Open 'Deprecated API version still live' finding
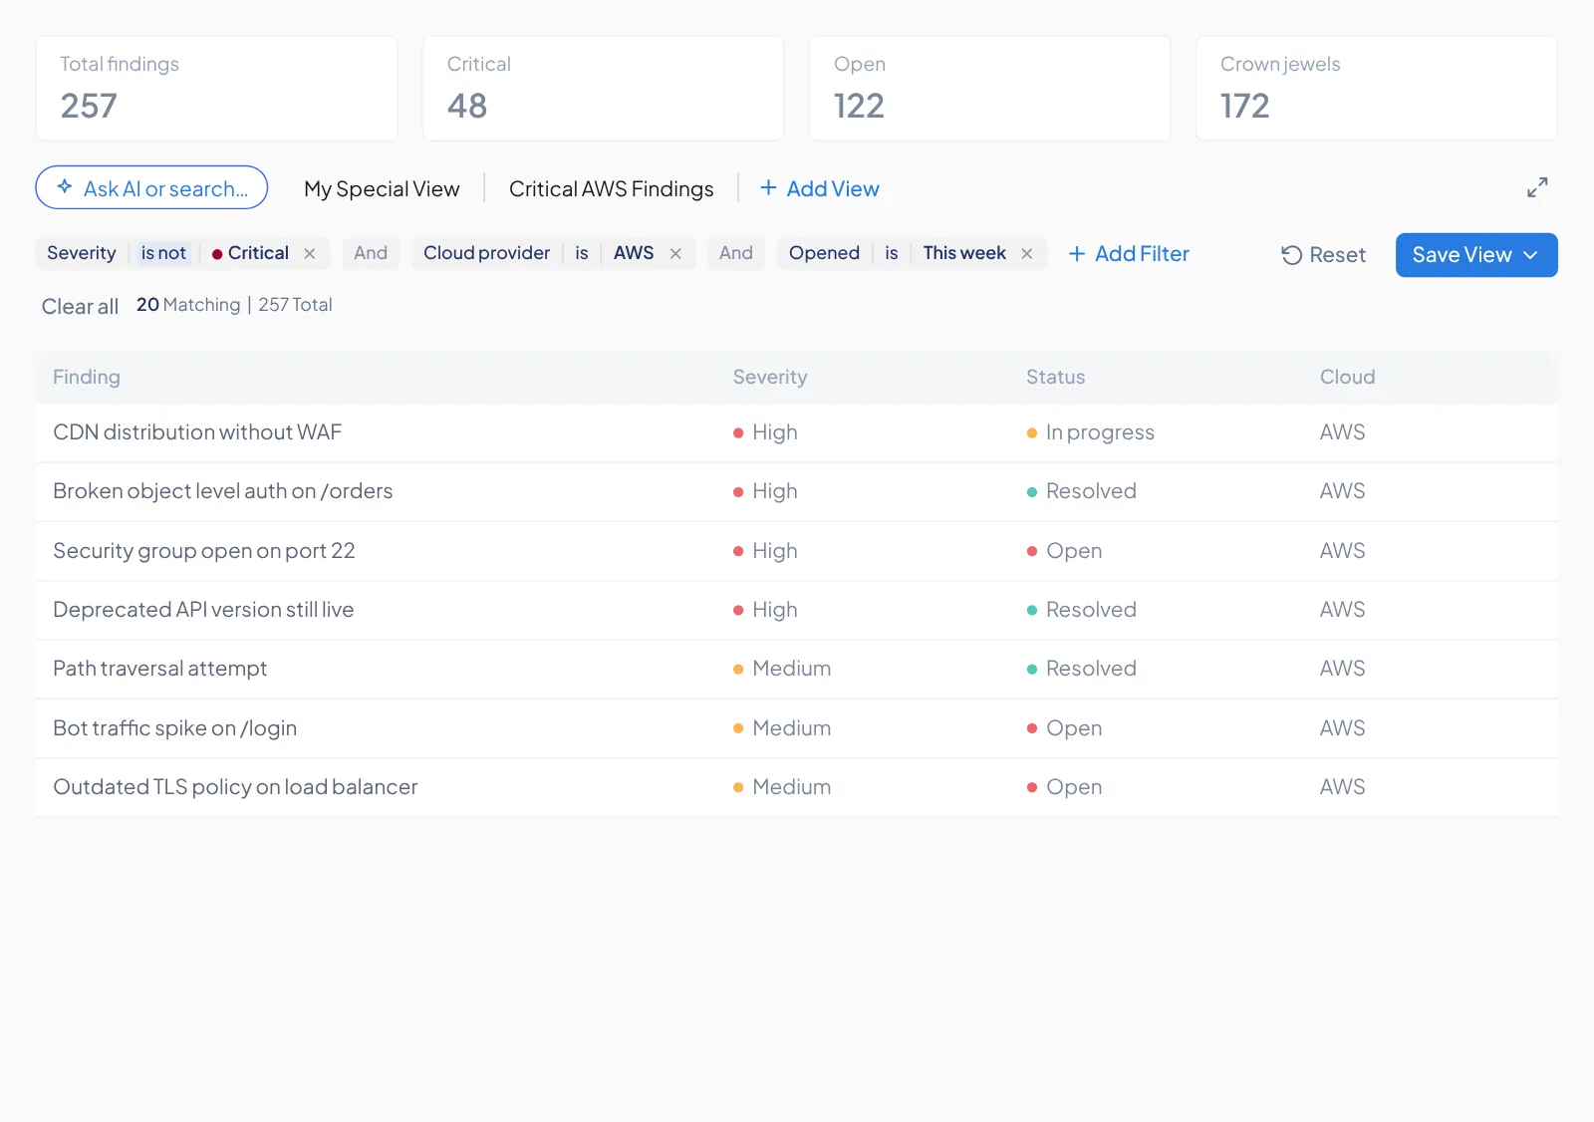 [x=203, y=610]
